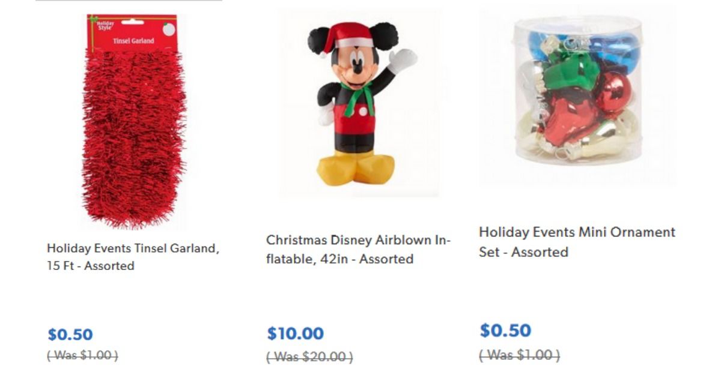Click the $0.50 price under Tinsel Garland
This screenshot has height=378, width=721.
click(70, 334)
